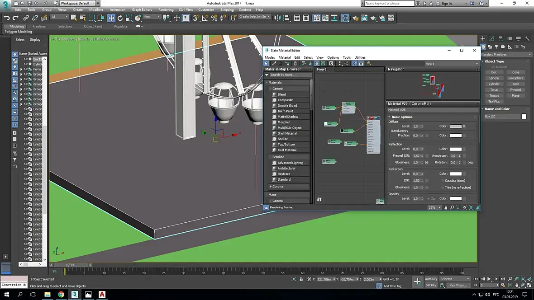534x300 pixels.
Task: Select the Move tool in main toolbar
Action: pyautogui.click(x=111, y=18)
